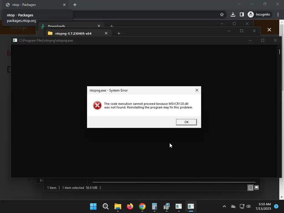284x213 pixels.
Task: Open network settings tray icon
Action: [x=242, y=206]
